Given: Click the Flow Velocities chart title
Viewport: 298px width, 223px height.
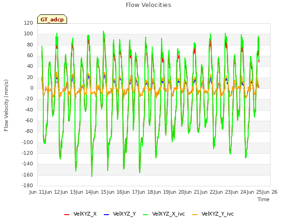Looking at the screenshot, I should (149, 5).
